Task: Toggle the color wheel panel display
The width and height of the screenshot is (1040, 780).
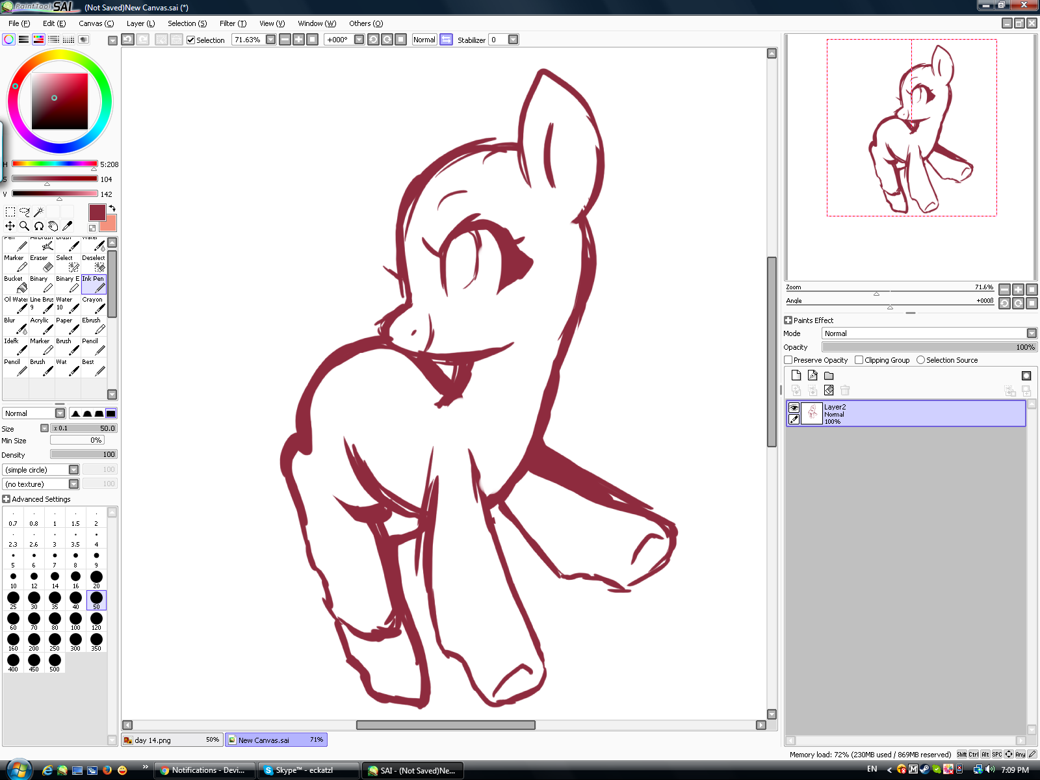Action: [x=9, y=40]
